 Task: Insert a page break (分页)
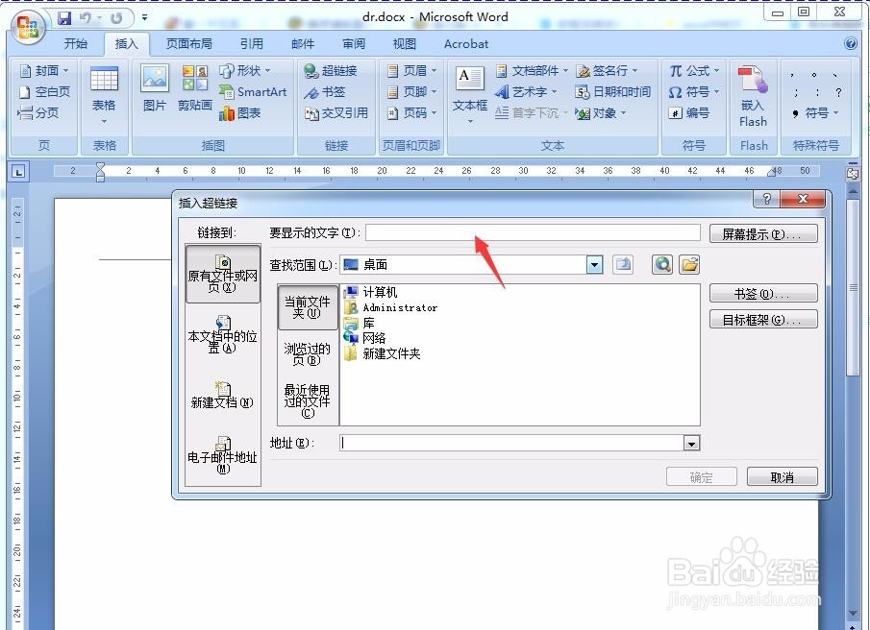point(38,112)
